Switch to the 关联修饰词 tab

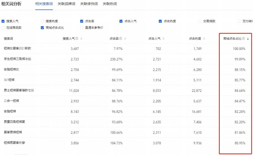pos(89,4)
